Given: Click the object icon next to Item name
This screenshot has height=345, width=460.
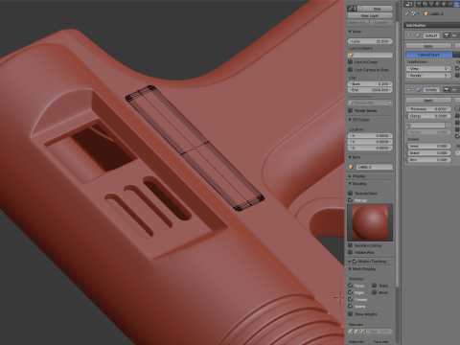Looking at the screenshot, I should point(351,167).
